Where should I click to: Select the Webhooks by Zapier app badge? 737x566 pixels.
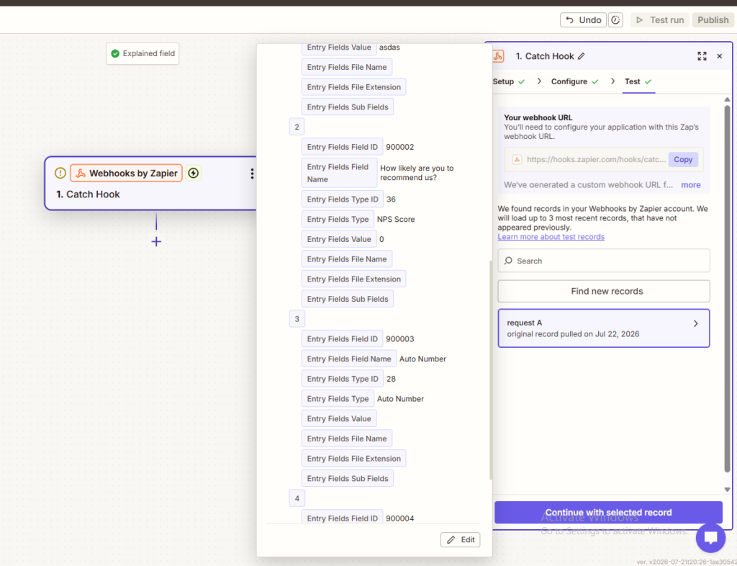pyautogui.click(x=126, y=173)
